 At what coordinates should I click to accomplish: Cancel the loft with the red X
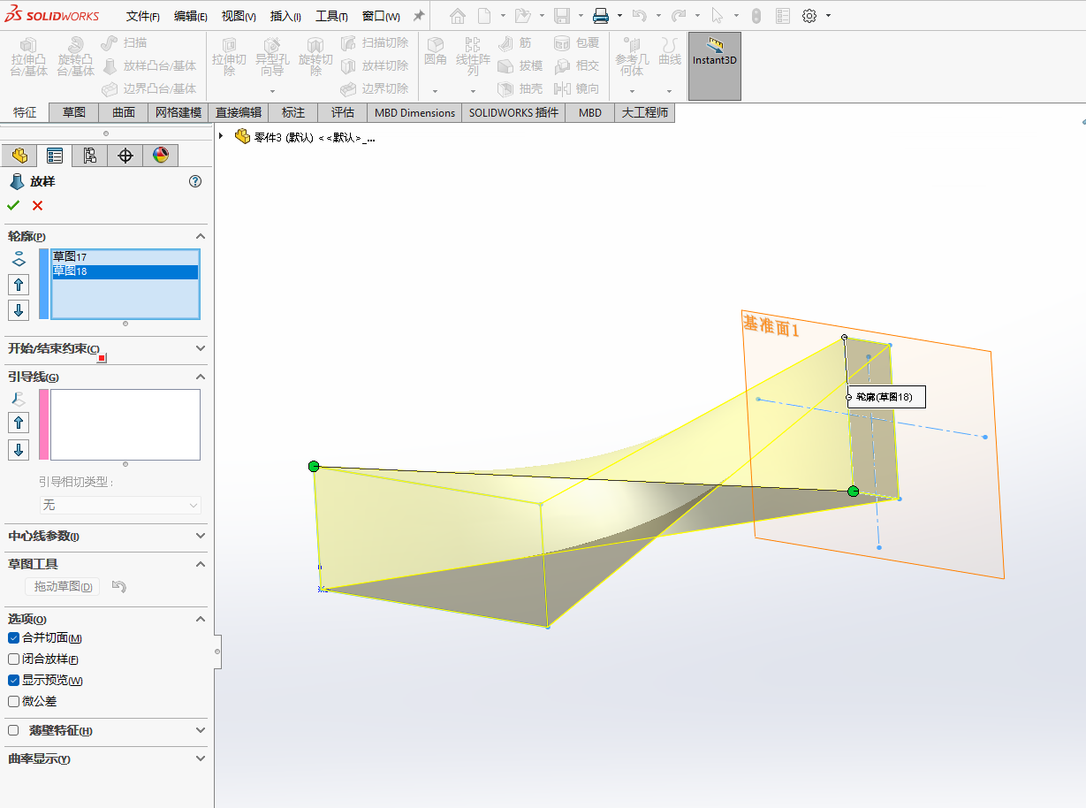[x=37, y=205]
